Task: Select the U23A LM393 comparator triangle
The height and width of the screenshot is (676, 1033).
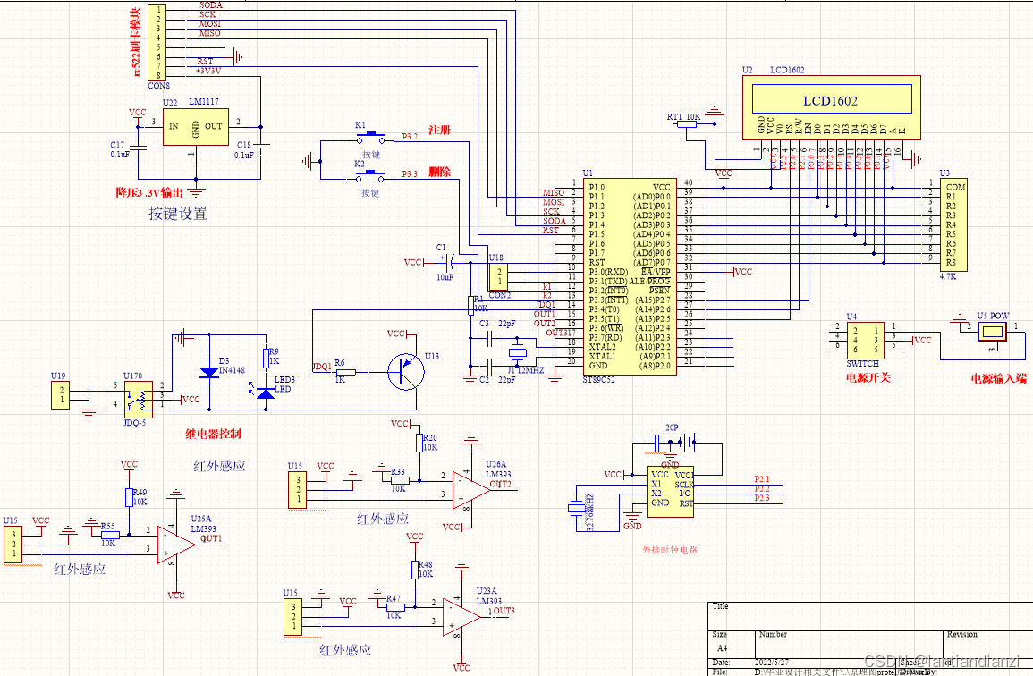Action: [461, 617]
